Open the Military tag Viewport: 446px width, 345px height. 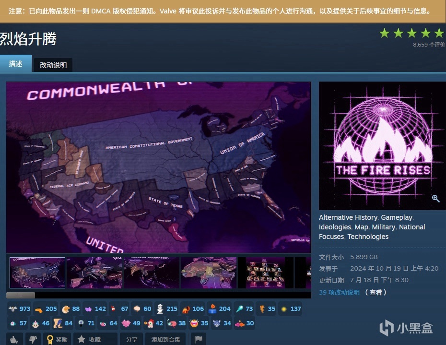click(x=384, y=227)
